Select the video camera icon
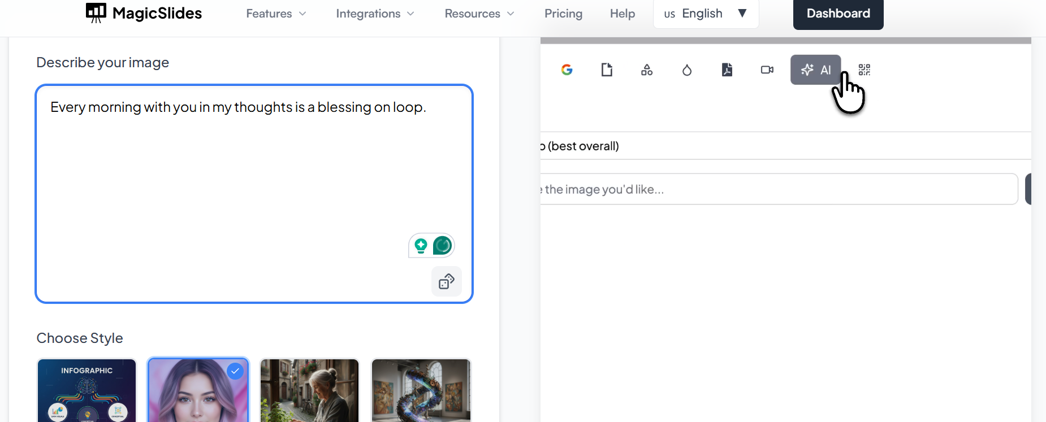 (x=767, y=70)
